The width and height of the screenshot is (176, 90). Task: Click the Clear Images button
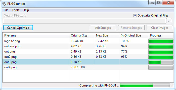tap(160, 28)
